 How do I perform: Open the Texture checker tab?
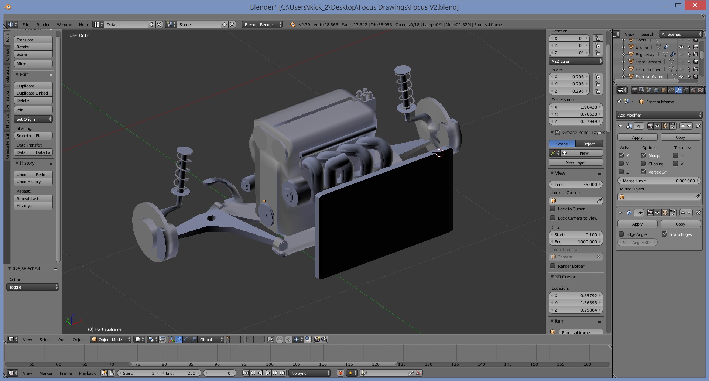coord(701,90)
